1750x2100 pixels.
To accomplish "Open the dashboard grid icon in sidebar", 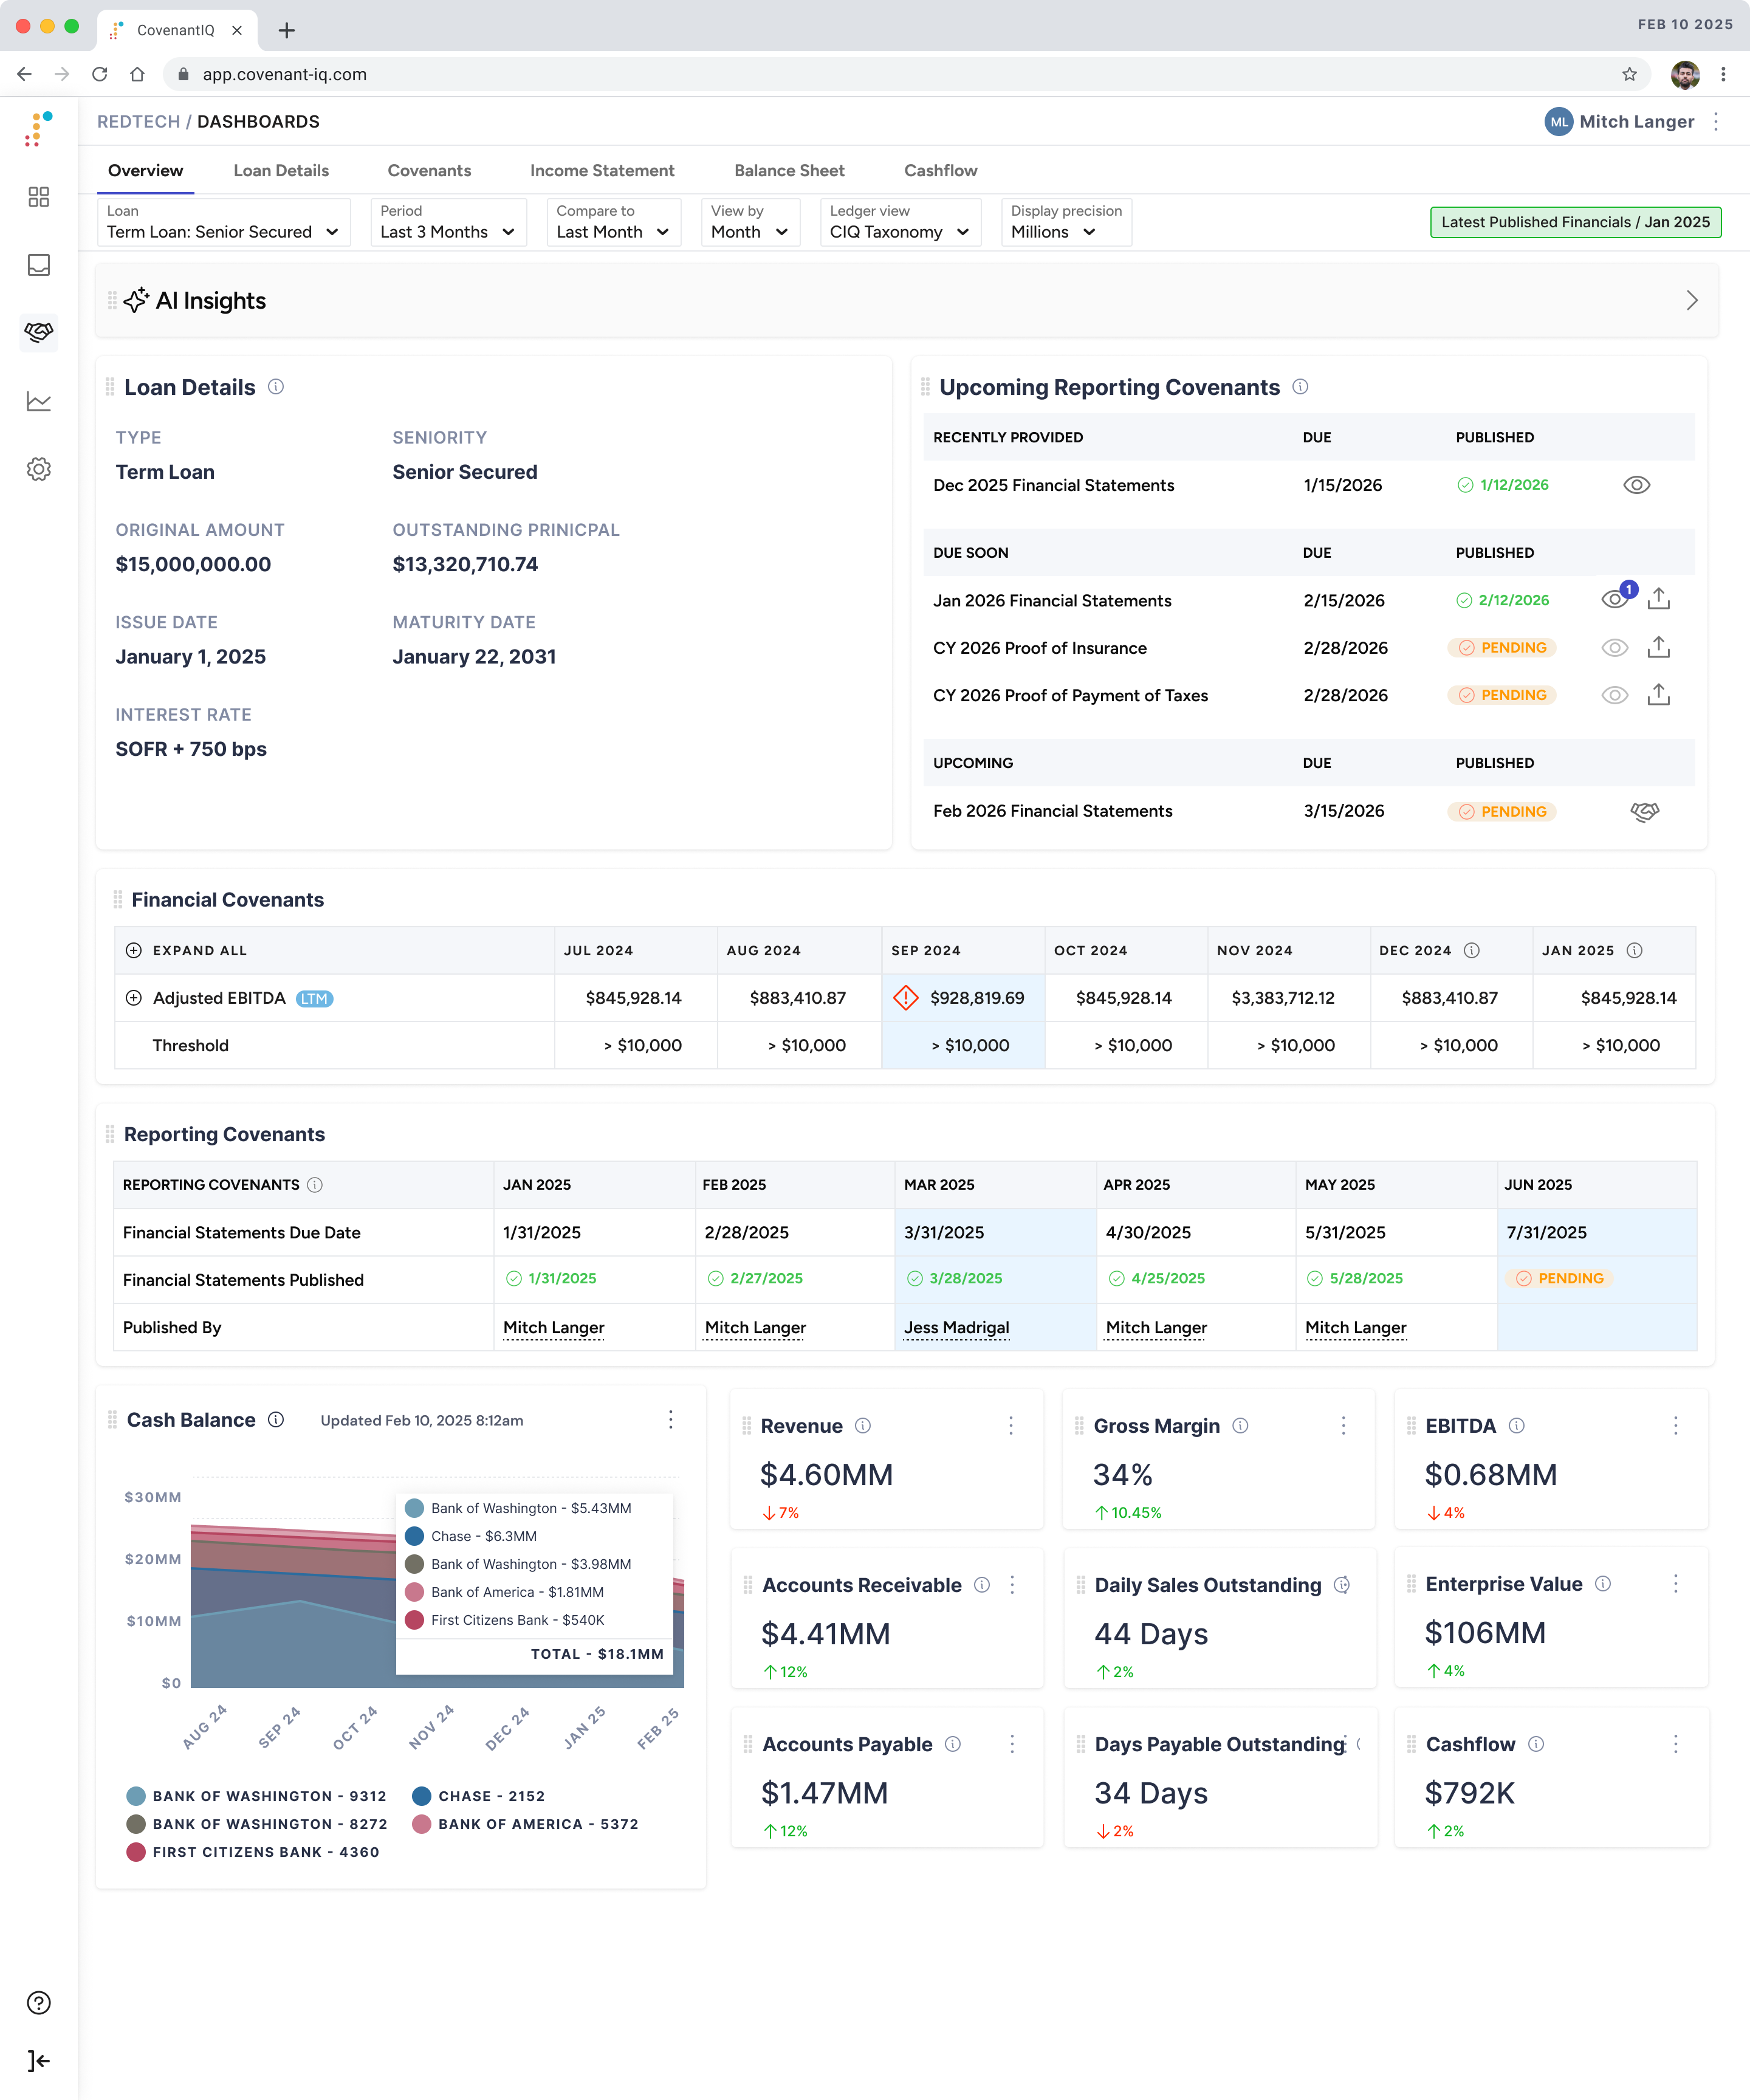I will click(39, 198).
